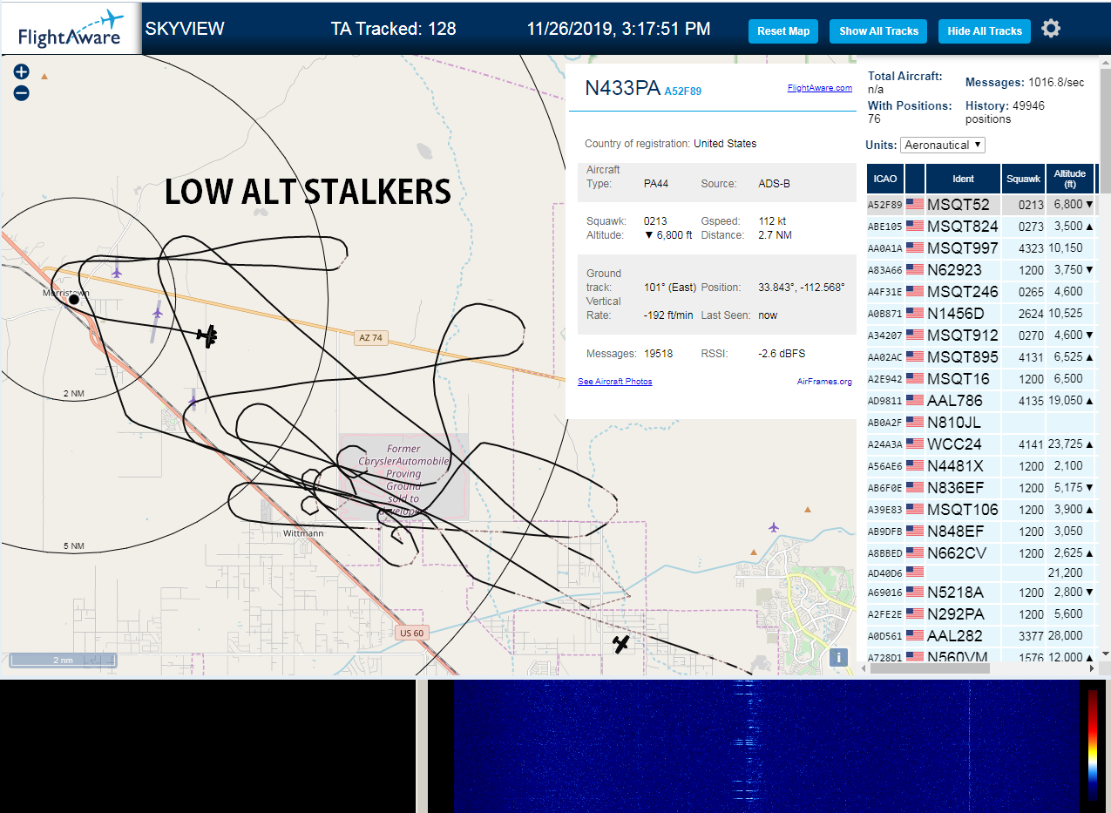Select the MSQT16 aircraft row

pos(980,379)
